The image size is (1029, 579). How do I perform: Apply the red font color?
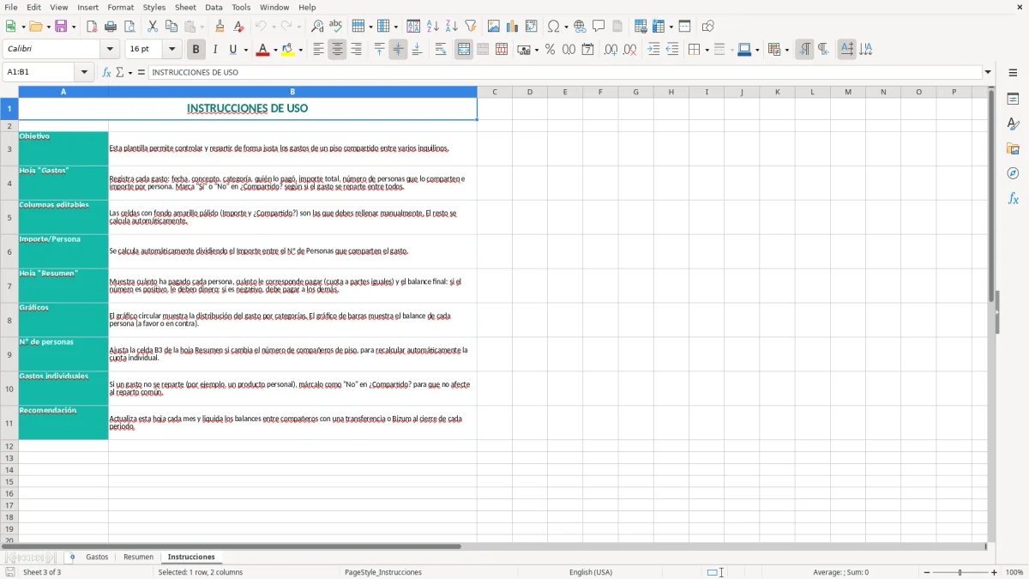(x=262, y=50)
